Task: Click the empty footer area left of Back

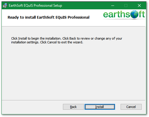Action: [x=32, y=107]
